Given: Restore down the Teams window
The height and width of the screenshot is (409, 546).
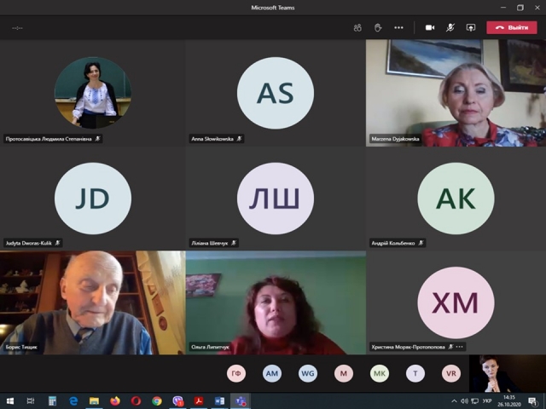Looking at the screenshot, I should 520,8.
